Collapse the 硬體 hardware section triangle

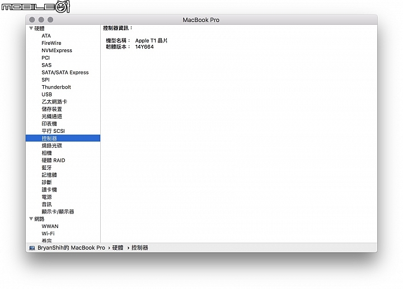pos(31,28)
